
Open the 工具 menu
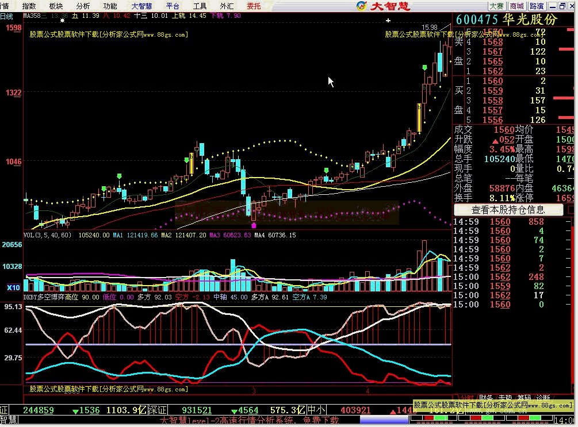click(200, 6)
